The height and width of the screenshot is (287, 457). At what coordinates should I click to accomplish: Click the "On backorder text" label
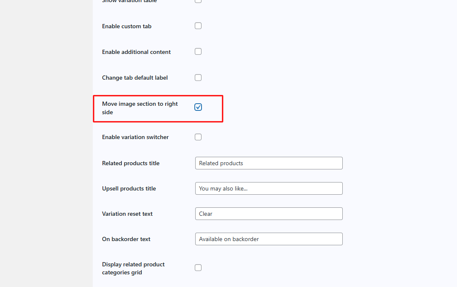pyautogui.click(x=126, y=239)
